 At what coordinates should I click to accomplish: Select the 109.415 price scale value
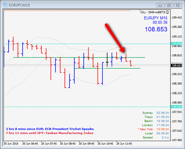click(177, 17)
